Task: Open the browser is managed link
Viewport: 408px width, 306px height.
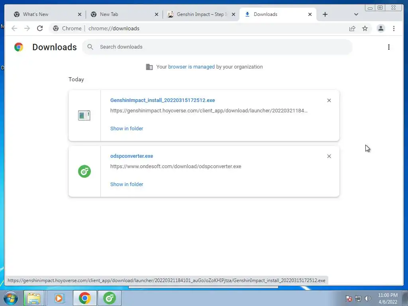Action: click(x=191, y=67)
